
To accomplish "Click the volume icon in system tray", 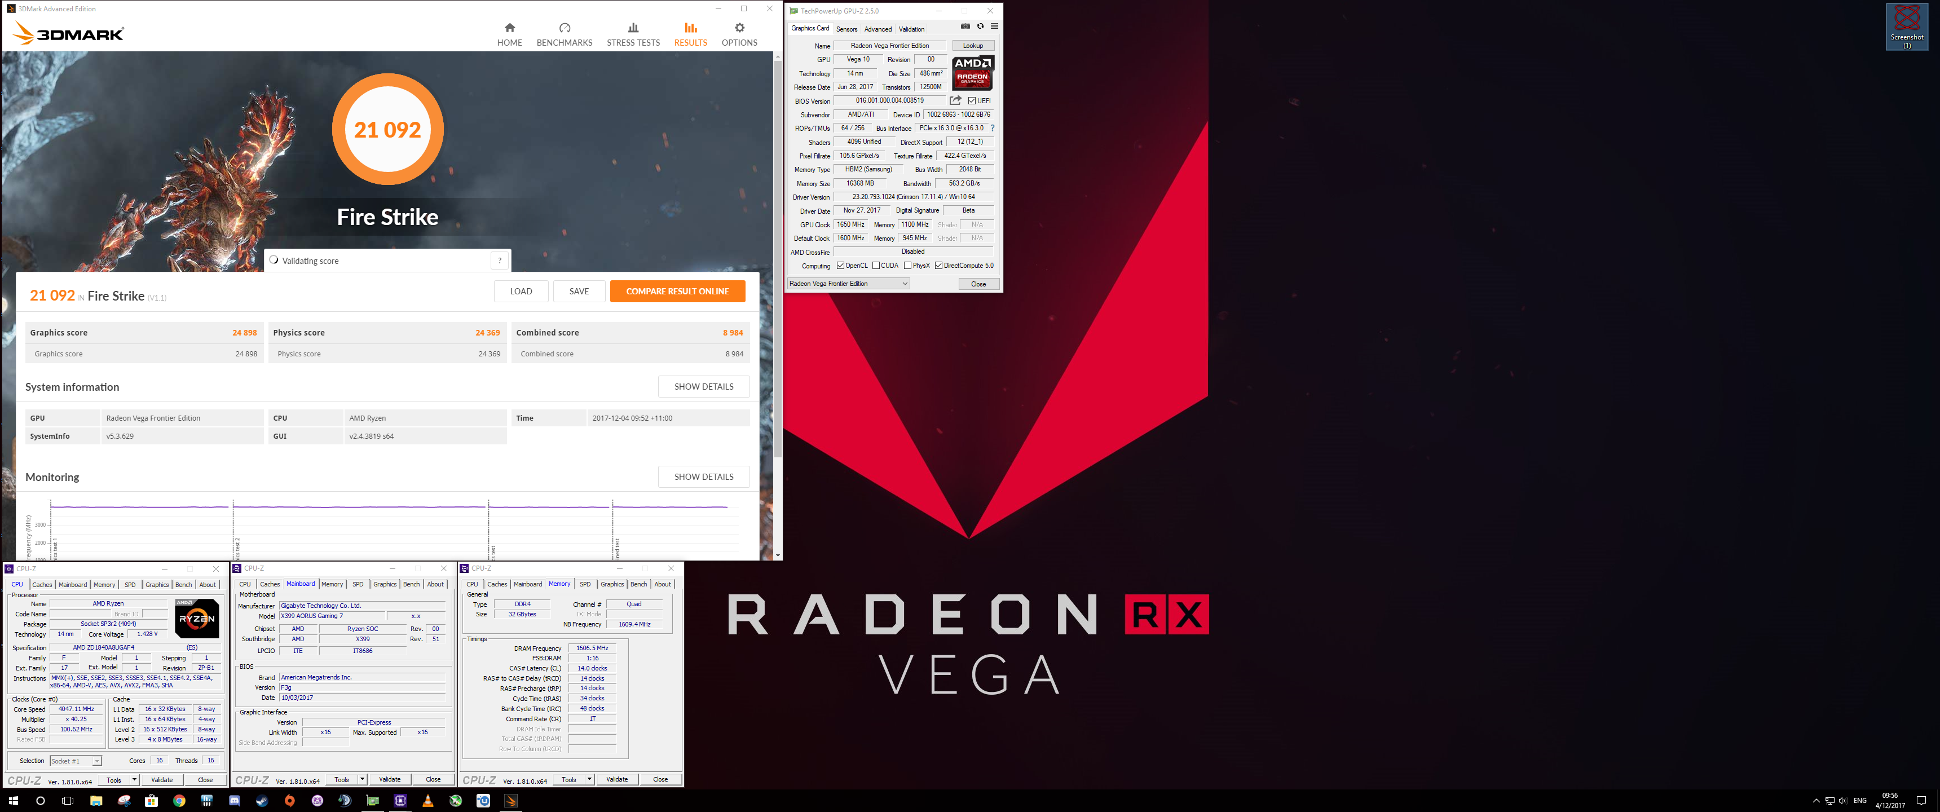I will pos(1843,801).
